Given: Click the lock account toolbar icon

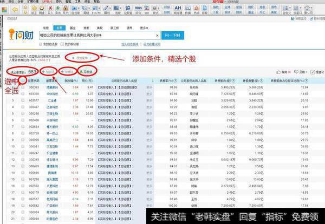Looking at the screenshot, I should pos(66,10).
